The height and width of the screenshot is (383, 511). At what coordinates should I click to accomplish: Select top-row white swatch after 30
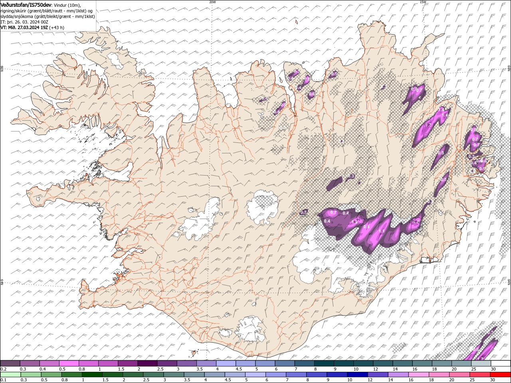[500, 363]
